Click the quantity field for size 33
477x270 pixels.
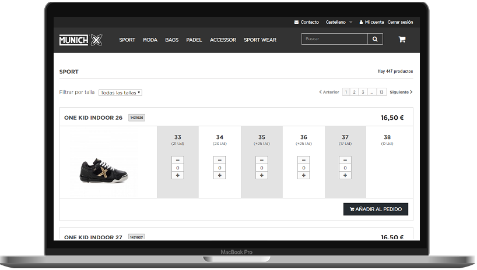(178, 168)
